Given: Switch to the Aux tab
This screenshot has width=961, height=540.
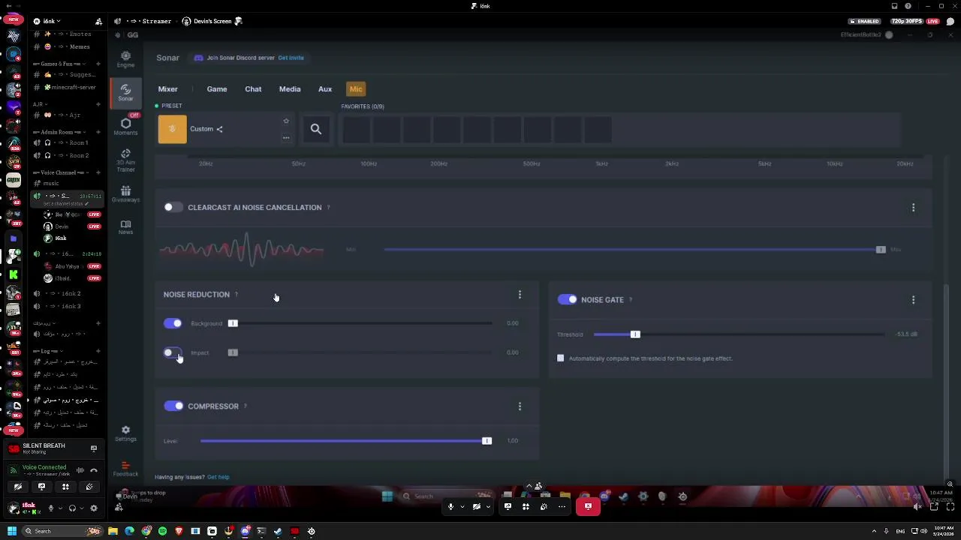Looking at the screenshot, I should click(325, 89).
